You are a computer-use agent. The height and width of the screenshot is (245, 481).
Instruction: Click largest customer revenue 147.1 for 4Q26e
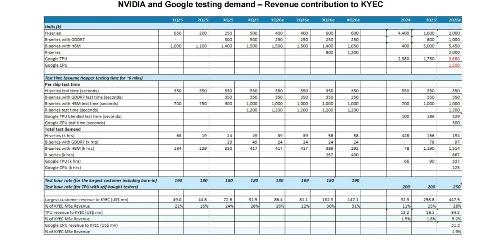pos(353,200)
